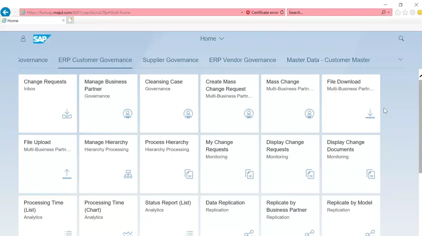Click share icon on Replicate by Business Partner tile
422x236 pixels.
309,233
